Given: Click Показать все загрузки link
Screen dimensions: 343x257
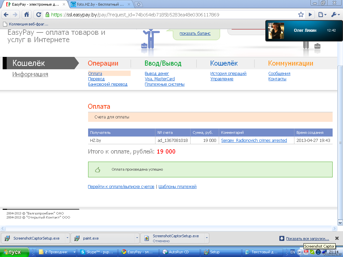Looking at the screenshot, I should pyautogui.click(x=307, y=239).
